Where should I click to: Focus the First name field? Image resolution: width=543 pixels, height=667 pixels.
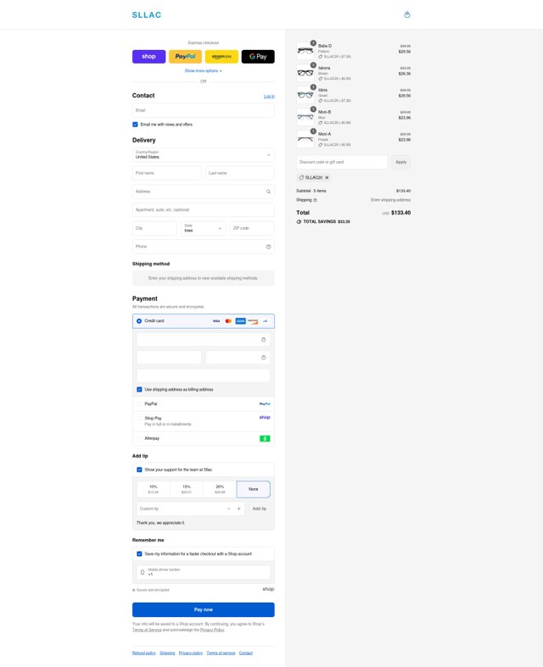click(x=167, y=173)
